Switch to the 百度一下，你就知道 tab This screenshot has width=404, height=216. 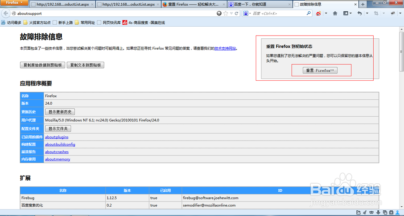(x=260, y=4)
